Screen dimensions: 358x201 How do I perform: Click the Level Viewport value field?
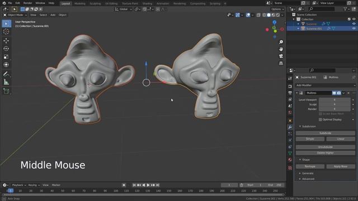coord(335,100)
